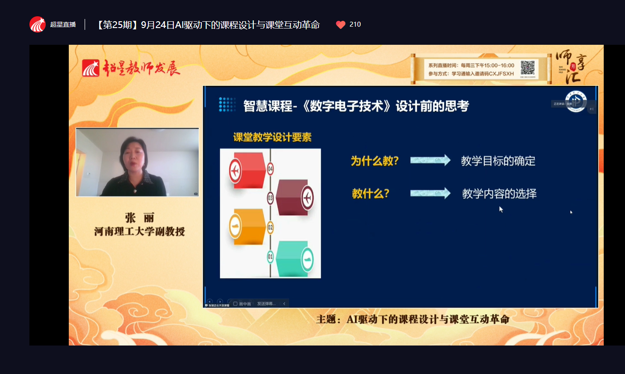Click the 超星直播 logo icon
Screen dimensions: 625x374
(38, 24)
